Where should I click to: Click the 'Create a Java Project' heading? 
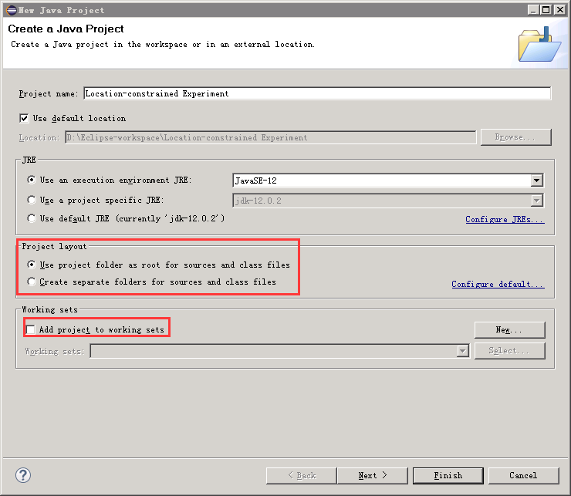click(x=66, y=29)
